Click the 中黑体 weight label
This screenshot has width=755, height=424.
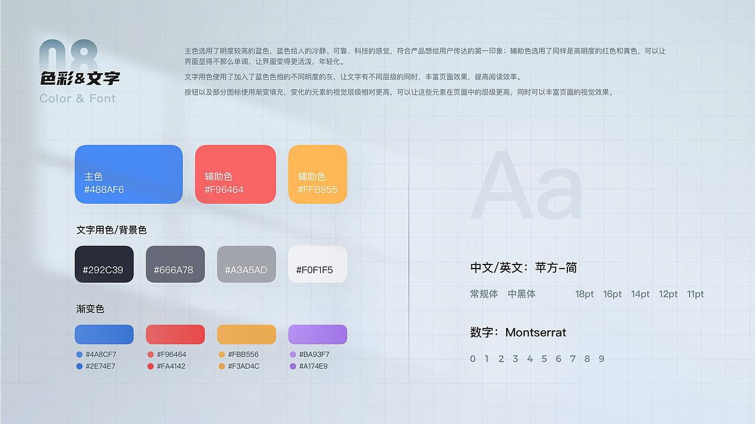point(522,294)
